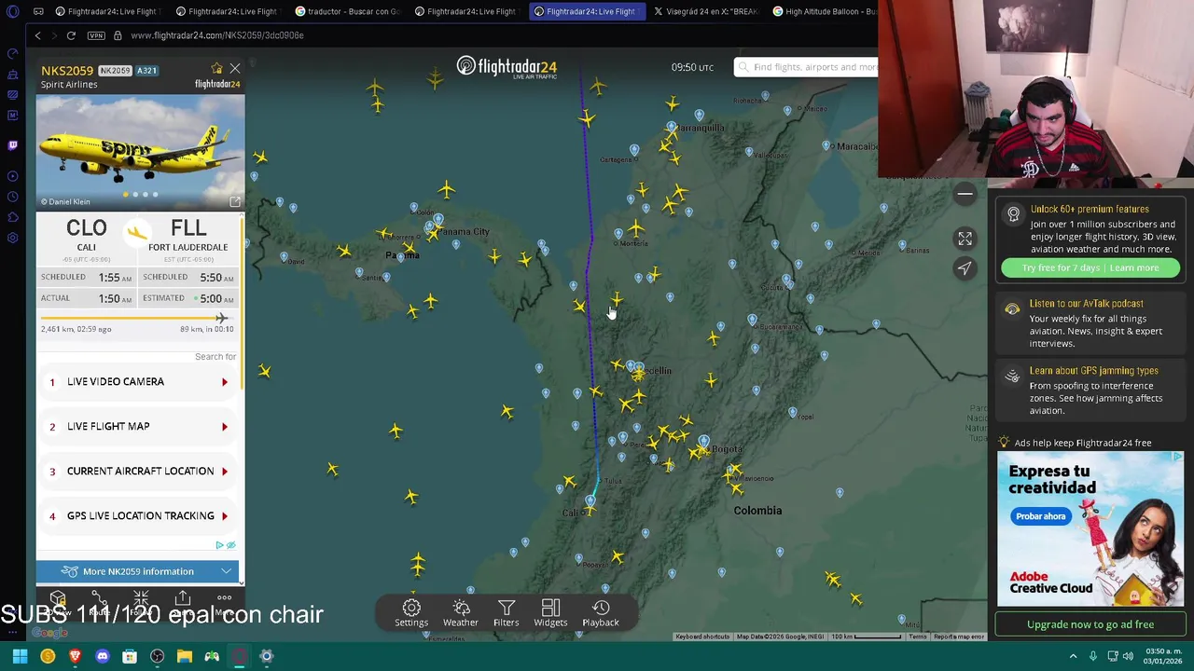Click the A321 aircraft type badge
This screenshot has width=1194, height=671.
click(146, 71)
